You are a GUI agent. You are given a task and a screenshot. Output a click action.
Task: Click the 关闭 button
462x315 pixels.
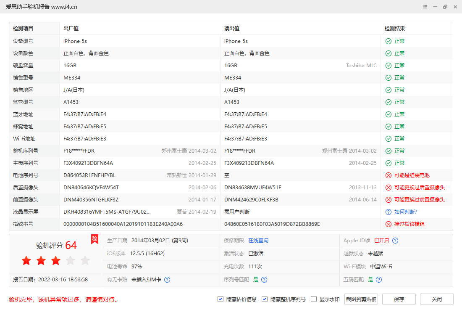(437, 299)
